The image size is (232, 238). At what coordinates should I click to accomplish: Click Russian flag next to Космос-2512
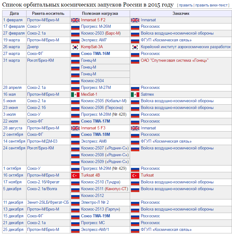pyautogui.click(x=75, y=196)
